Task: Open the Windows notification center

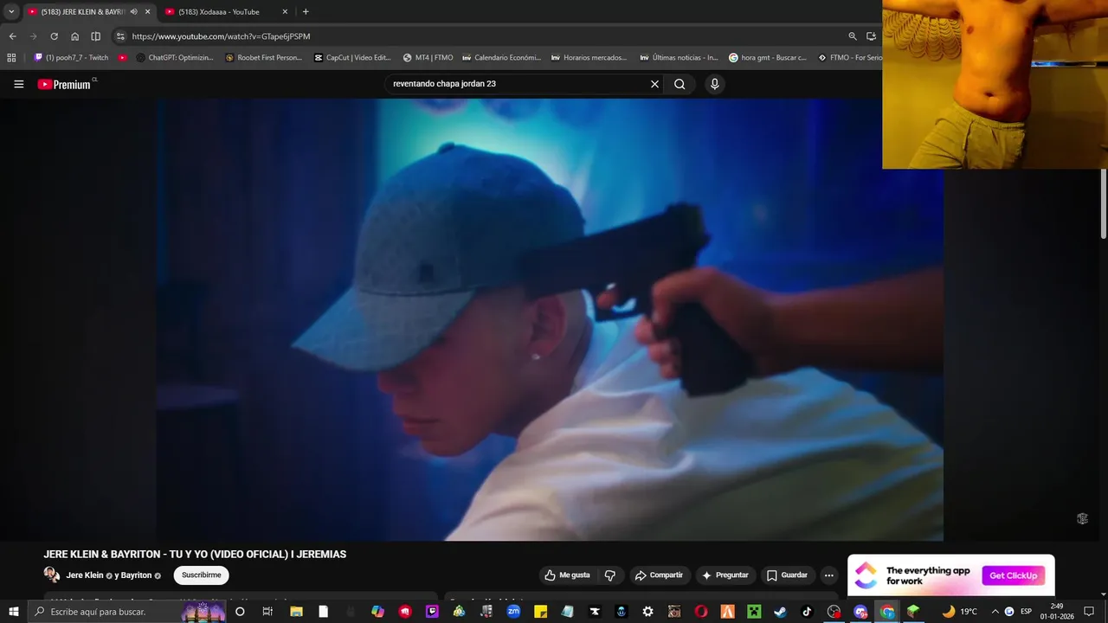Action: [x=1089, y=612]
